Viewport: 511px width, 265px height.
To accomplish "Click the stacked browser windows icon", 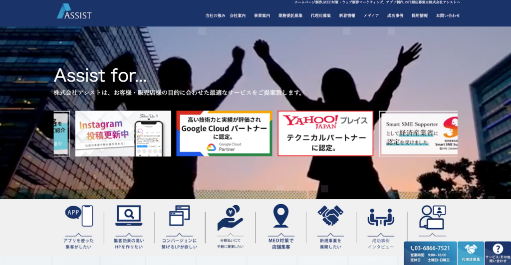I will pyautogui.click(x=179, y=216).
